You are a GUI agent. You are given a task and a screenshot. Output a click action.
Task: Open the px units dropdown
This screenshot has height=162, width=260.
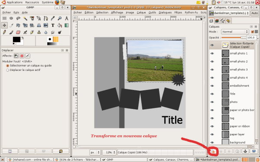click(x=95, y=152)
